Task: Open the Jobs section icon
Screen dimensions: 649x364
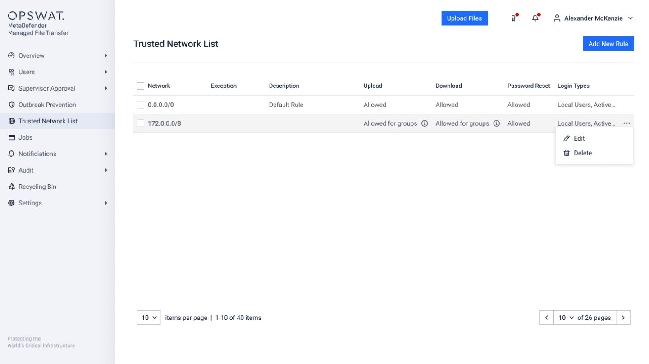Action: 10,137
